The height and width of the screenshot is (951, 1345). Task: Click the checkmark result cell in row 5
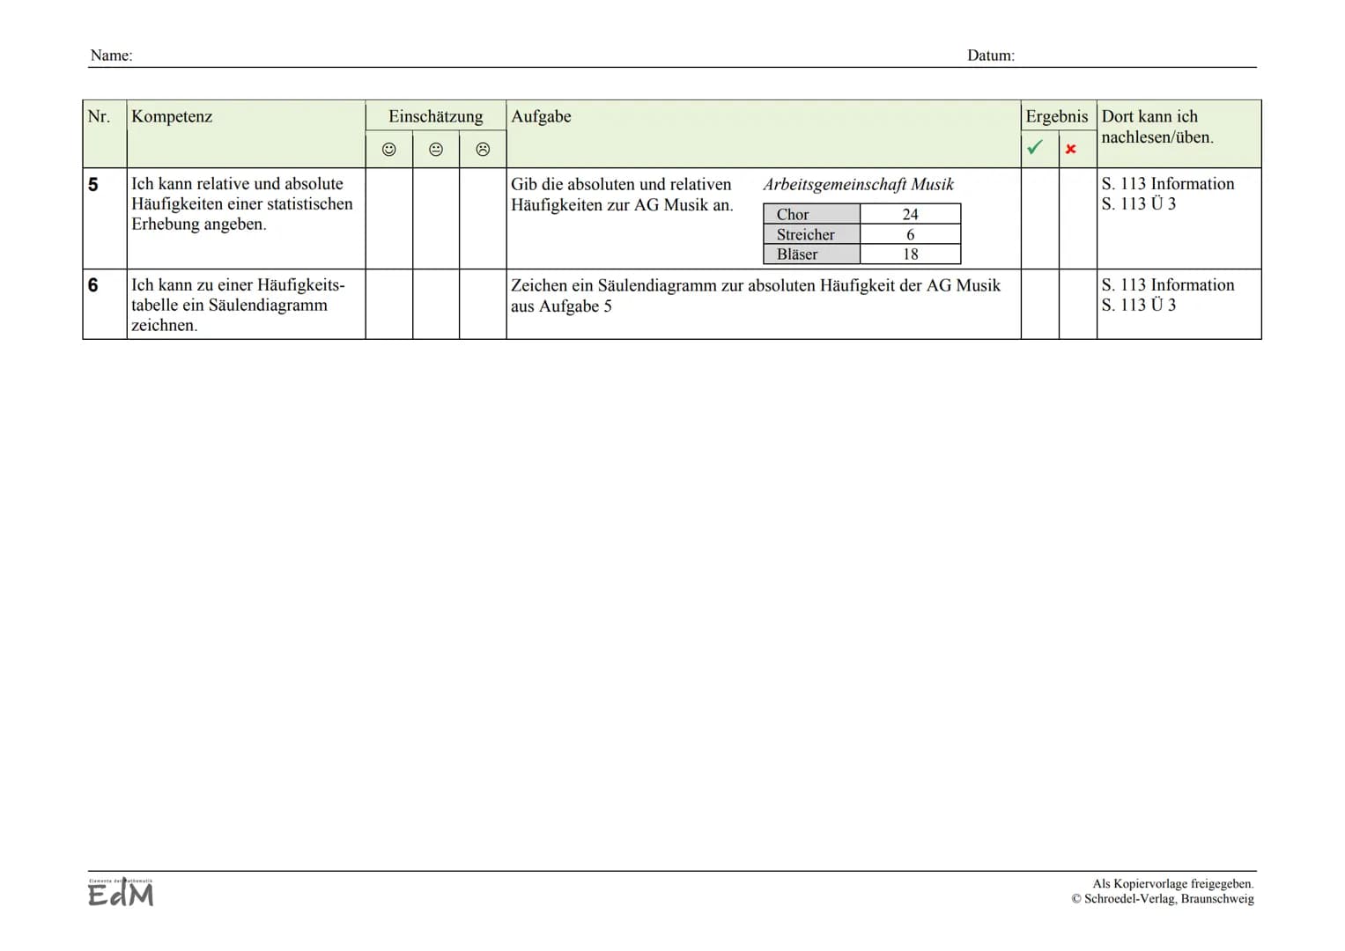(1039, 218)
